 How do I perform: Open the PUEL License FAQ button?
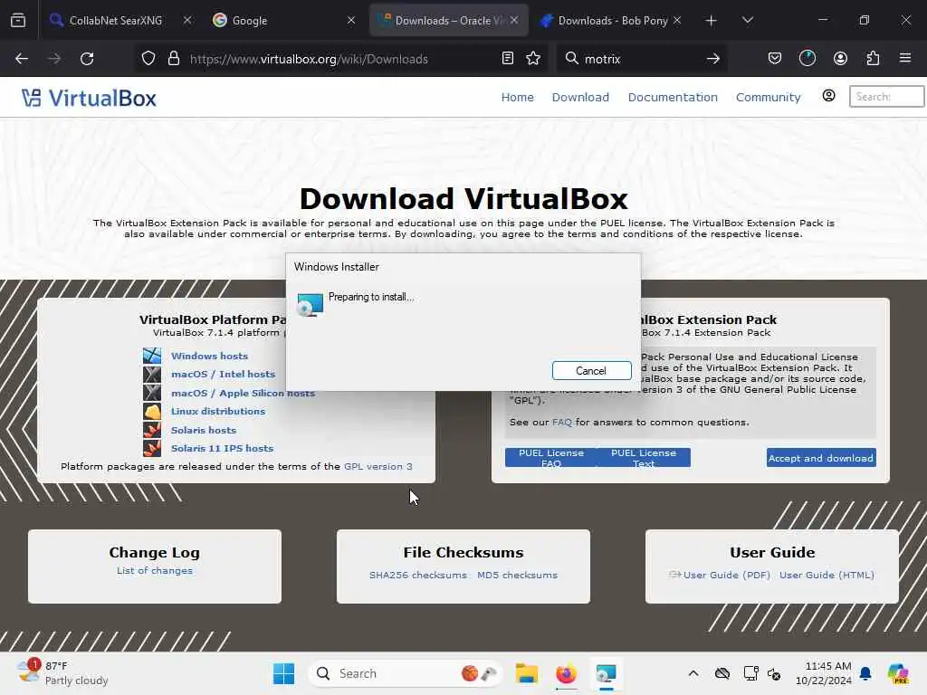pyautogui.click(x=551, y=457)
